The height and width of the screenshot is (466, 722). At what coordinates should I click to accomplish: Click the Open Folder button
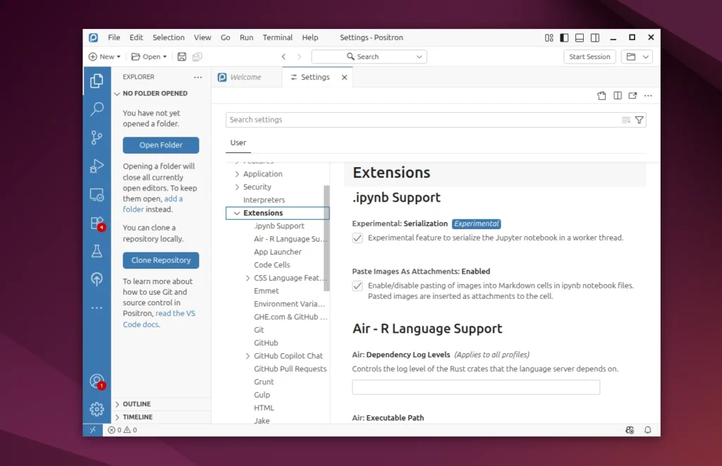pyautogui.click(x=161, y=145)
